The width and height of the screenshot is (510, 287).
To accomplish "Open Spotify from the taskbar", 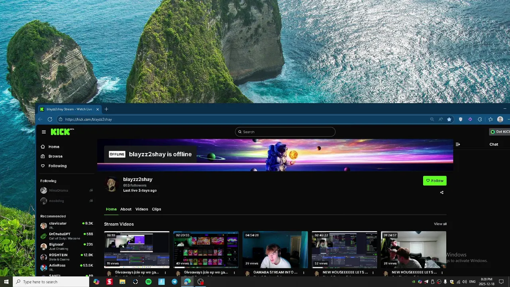I will point(148,282).
